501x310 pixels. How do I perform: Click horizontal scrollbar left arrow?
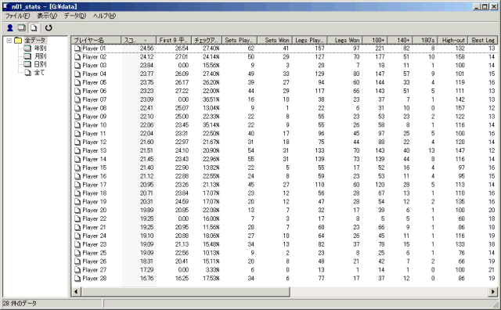point(77,291)
